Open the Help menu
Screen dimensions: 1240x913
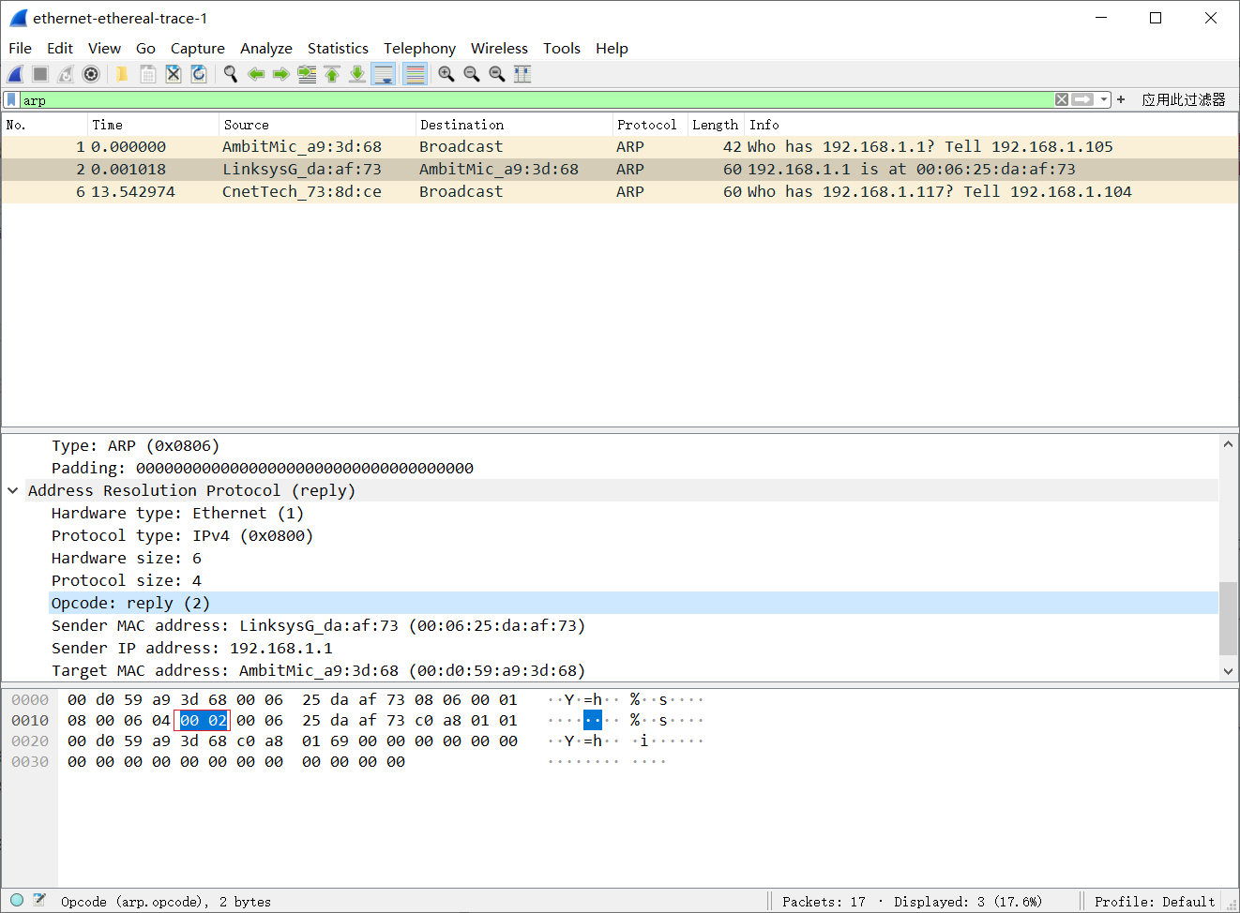[x=612, y=48]
